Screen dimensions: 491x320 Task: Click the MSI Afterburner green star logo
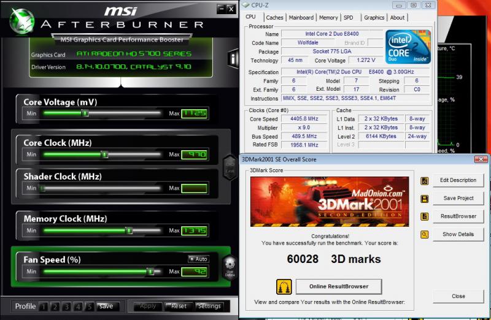pos(21,21)
